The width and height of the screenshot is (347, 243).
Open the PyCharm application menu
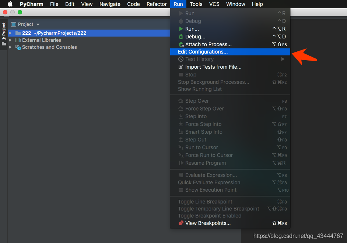click(x=31, y=4)
